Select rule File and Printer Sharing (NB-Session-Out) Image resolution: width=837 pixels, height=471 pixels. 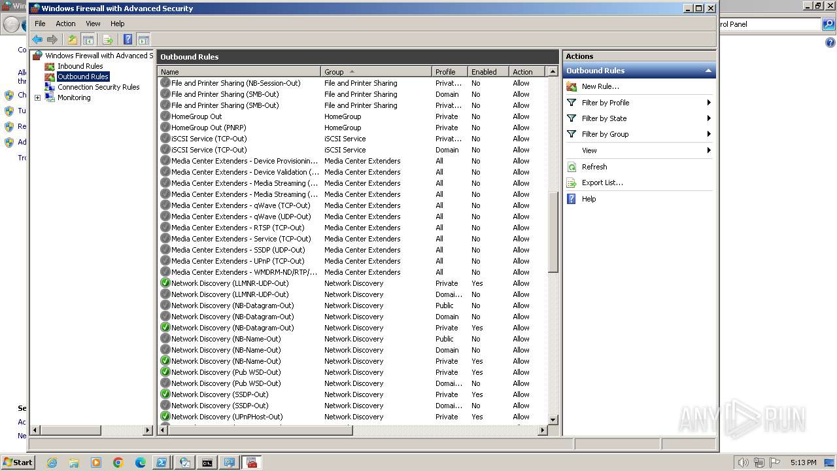pos(236,83)
